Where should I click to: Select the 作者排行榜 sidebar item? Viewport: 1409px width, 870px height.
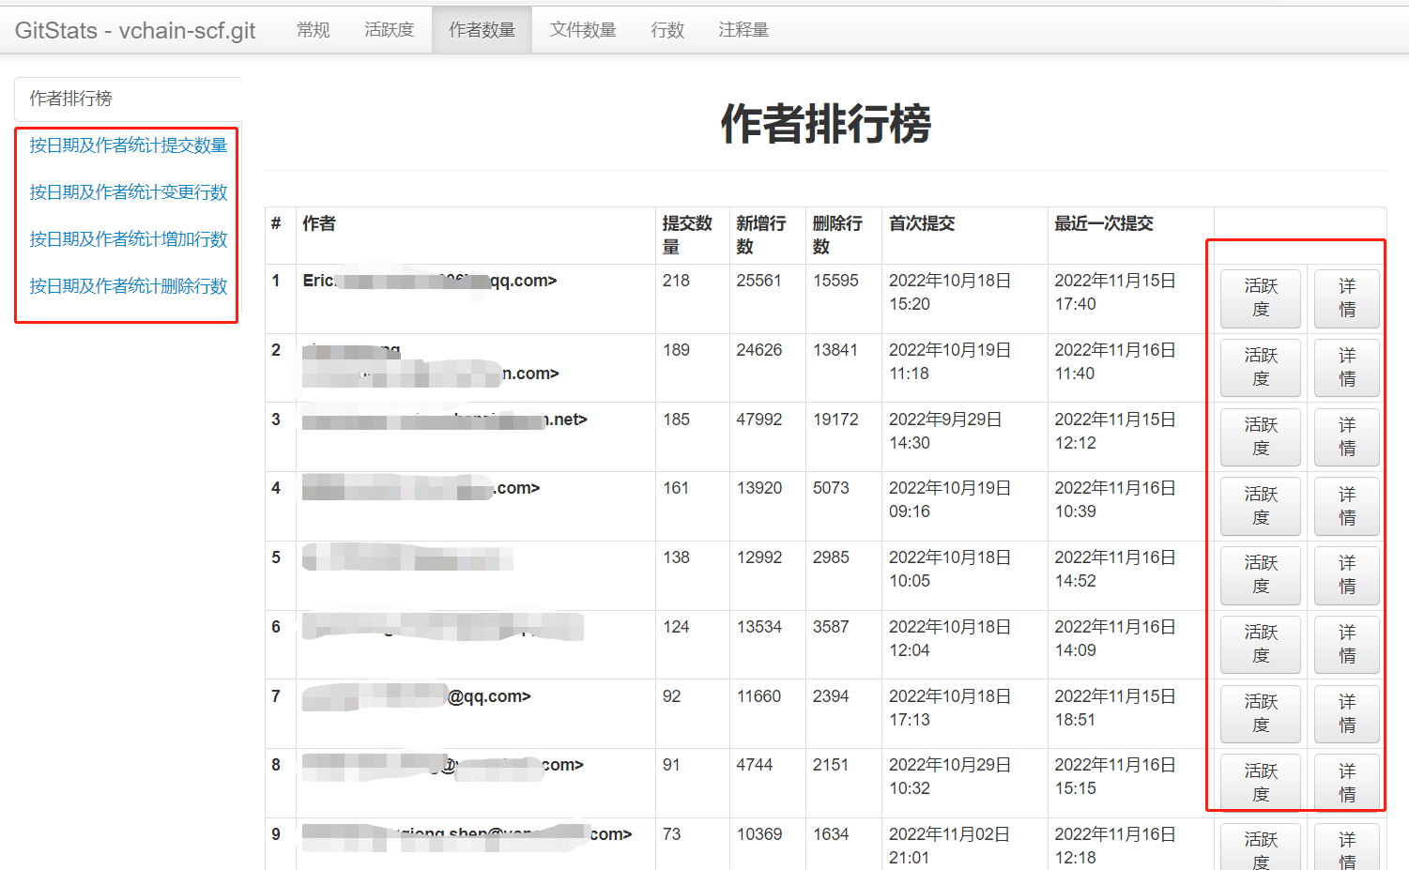click(129, 99)
